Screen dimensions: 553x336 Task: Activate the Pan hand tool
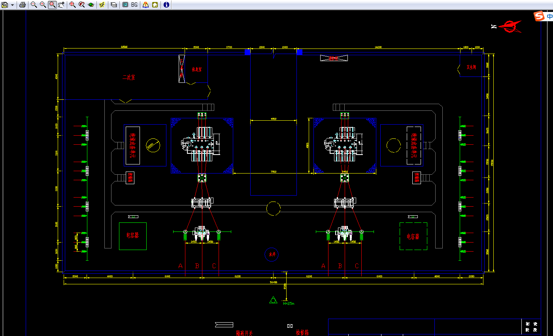61,5
